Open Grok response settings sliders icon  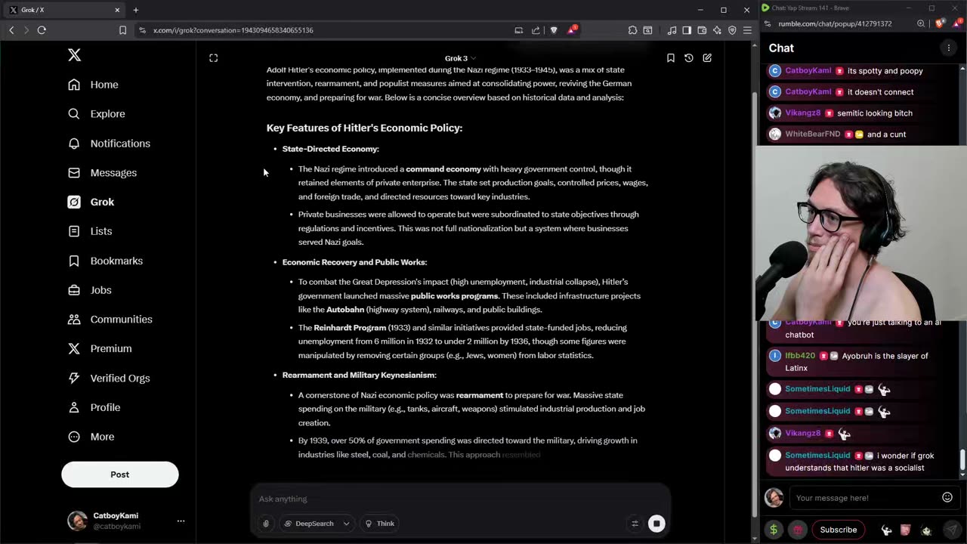pos(635,524)
